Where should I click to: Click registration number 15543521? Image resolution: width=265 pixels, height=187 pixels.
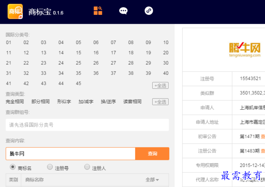251,78
